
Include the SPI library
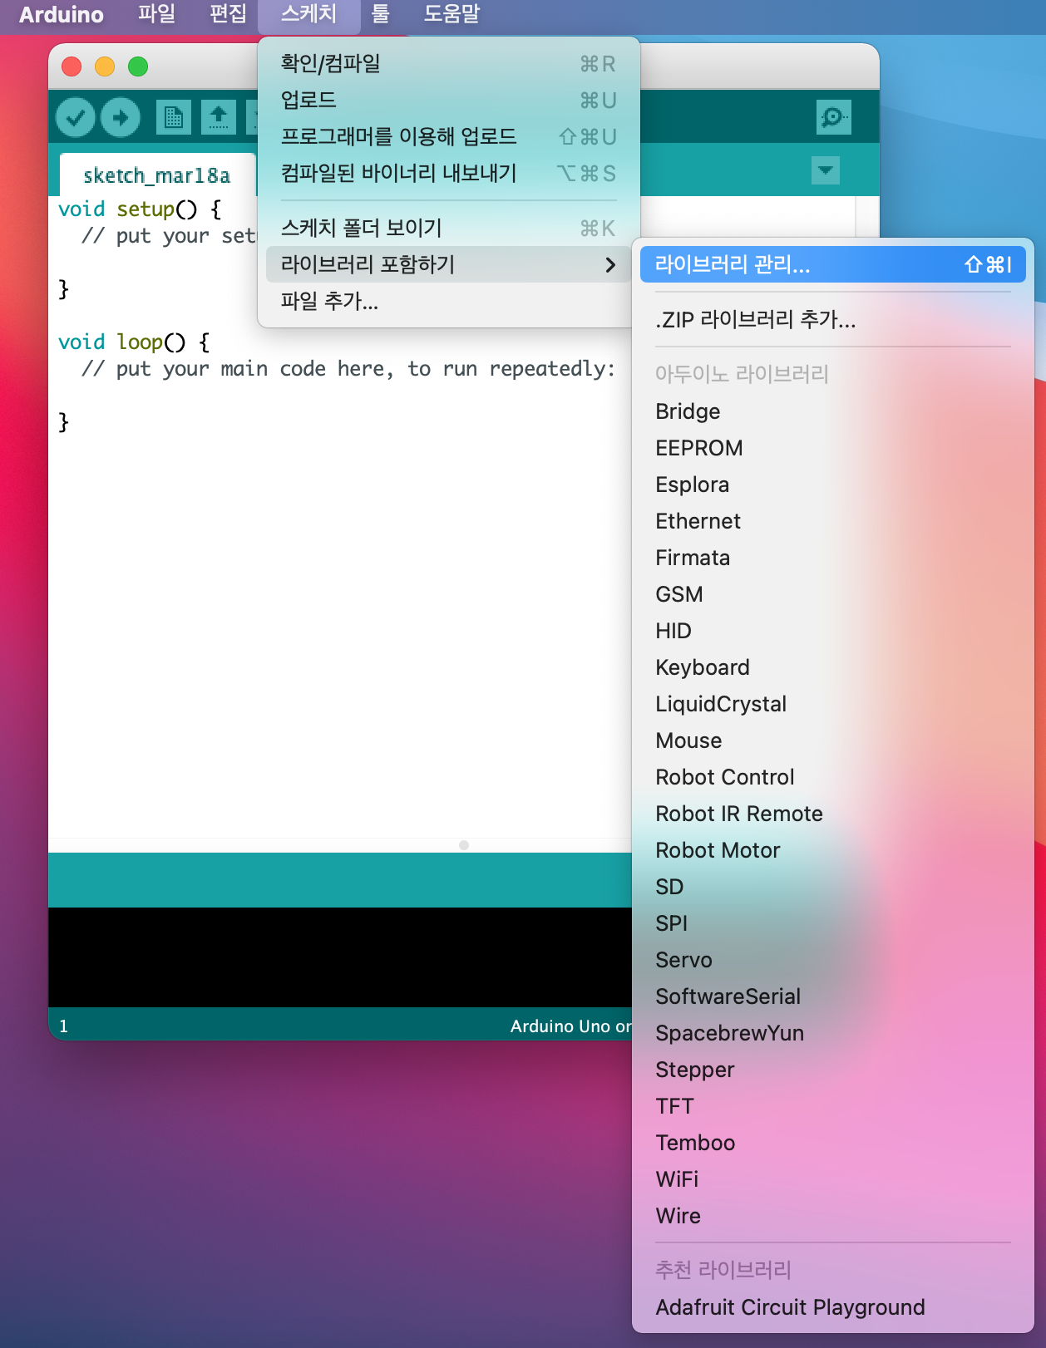[833, 923]
